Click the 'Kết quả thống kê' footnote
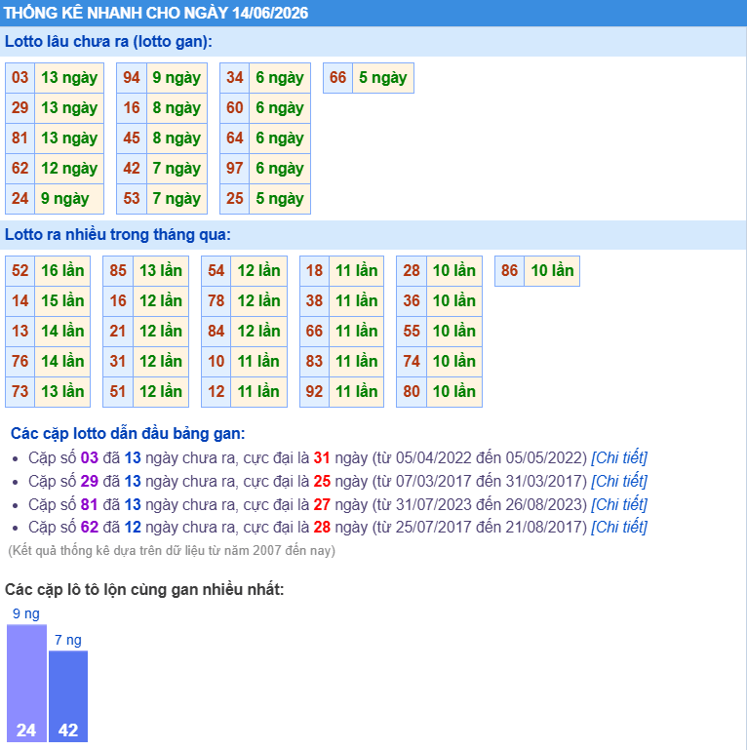This screenshot has width=747, height=750. coord(172,550)
